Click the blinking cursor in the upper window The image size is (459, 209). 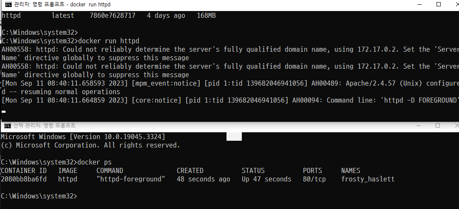3,111
